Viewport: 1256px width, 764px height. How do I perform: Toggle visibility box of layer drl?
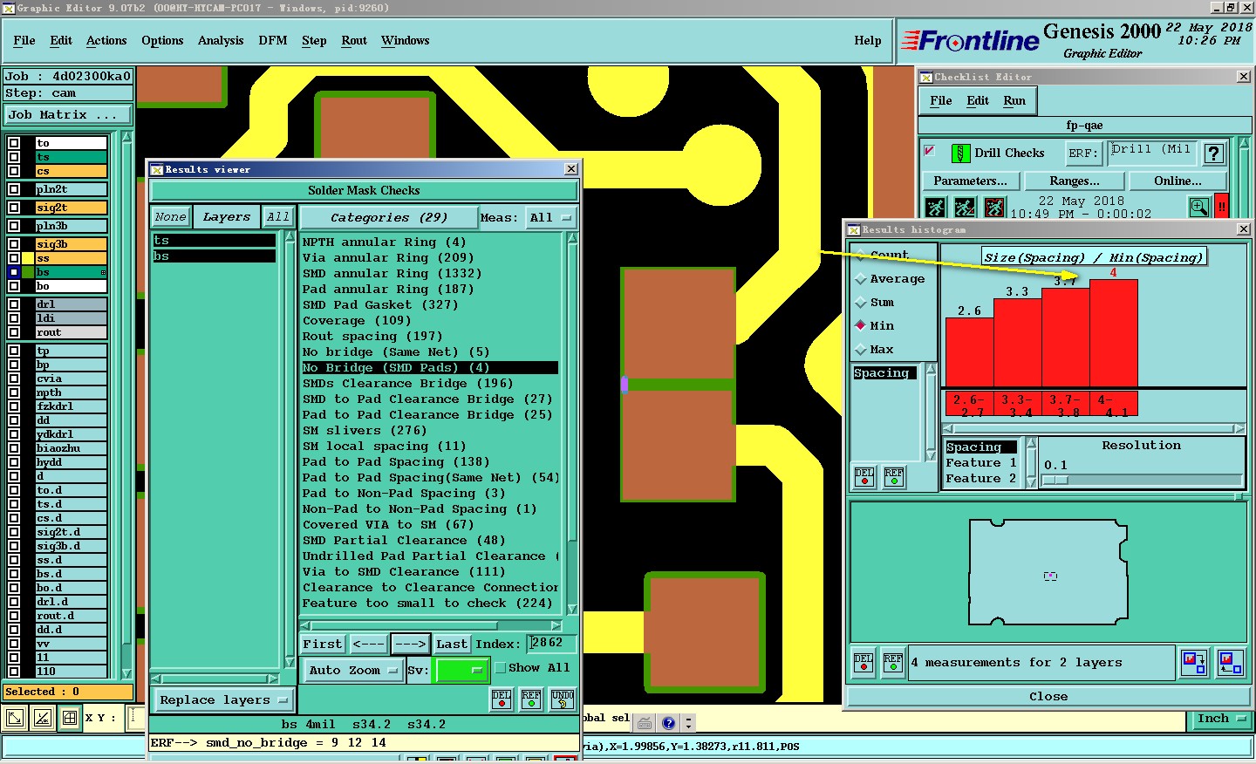(13, 304)
